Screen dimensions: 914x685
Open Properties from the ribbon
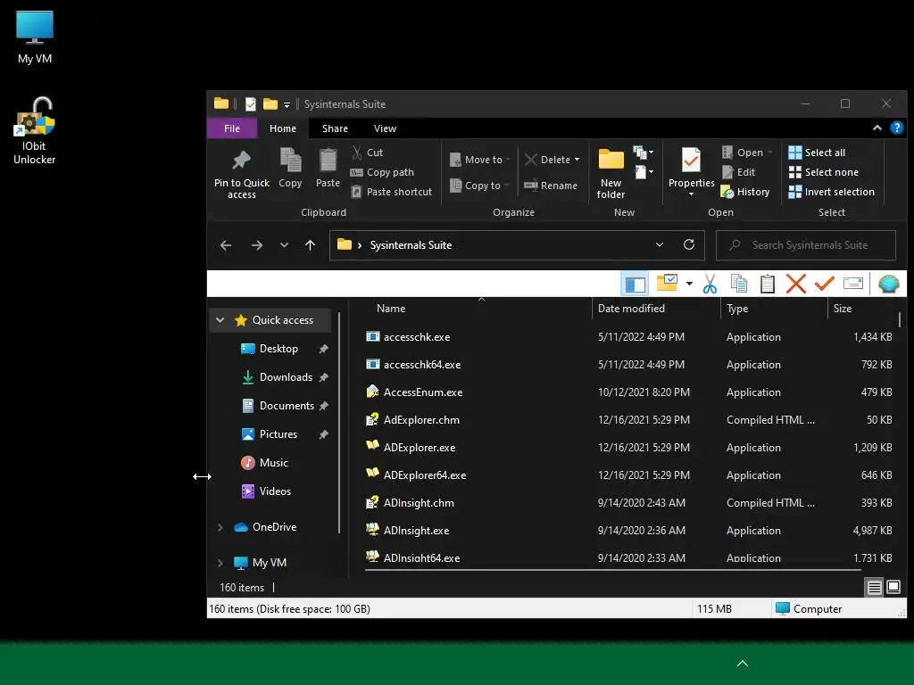(x=692, y=172)
